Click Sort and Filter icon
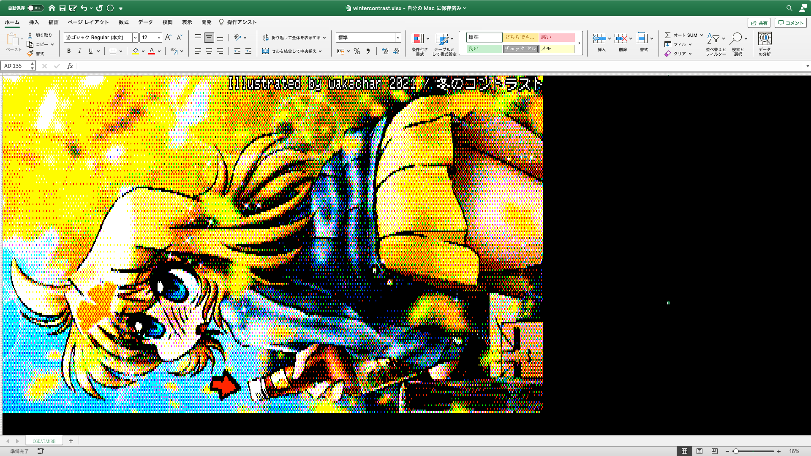The height and width of the screenshot is (456, 811). coord(713,39)
